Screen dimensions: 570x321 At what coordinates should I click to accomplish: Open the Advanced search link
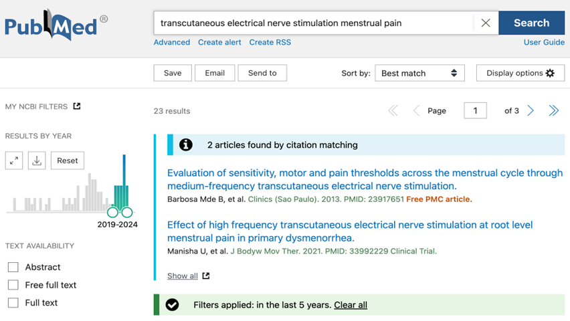coord(171,42)
